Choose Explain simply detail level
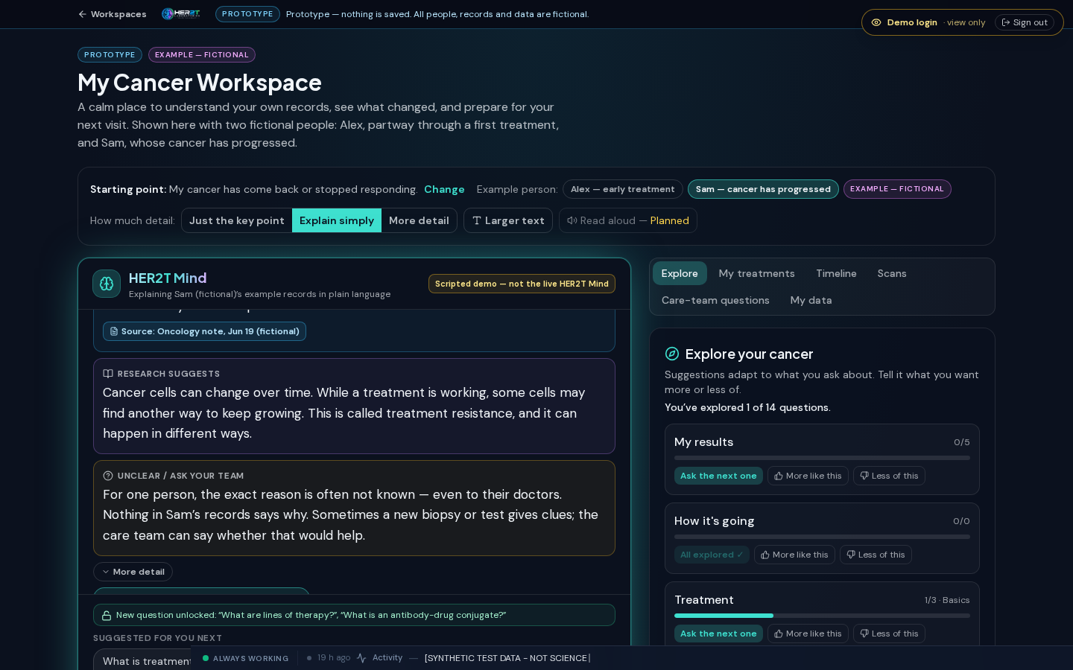Screen dimensions: 1073x670 (337, 220)
